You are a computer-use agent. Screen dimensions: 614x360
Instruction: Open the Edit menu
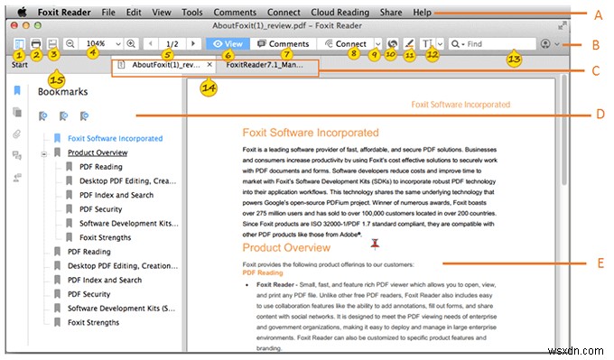coord(134,12)
